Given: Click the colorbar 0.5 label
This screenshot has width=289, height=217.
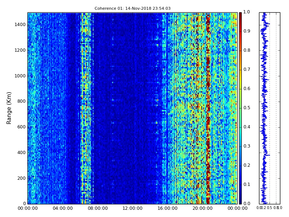Looking at the screenshot, I should tap(247, 108).
